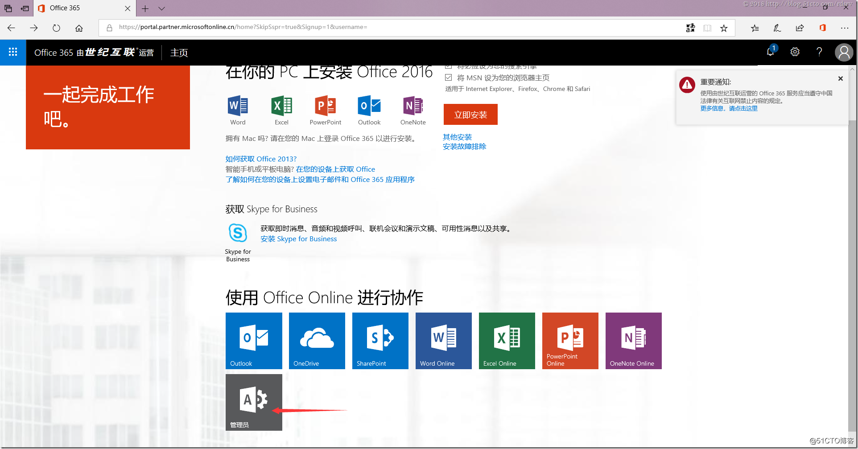Open the 安装故障排除 link
Viewport: 858px width, 449px height.
click(x=464, y=146)
